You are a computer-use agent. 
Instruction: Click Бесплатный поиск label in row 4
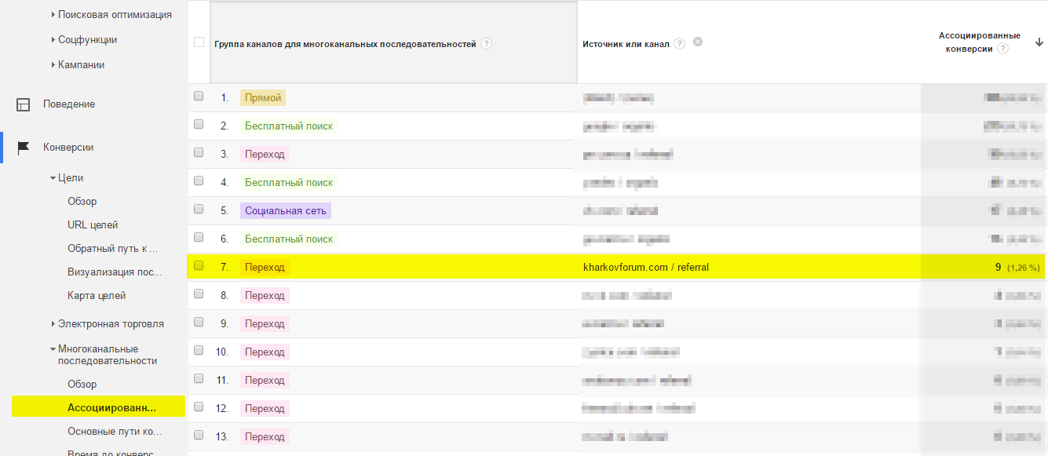pos(289,182)
